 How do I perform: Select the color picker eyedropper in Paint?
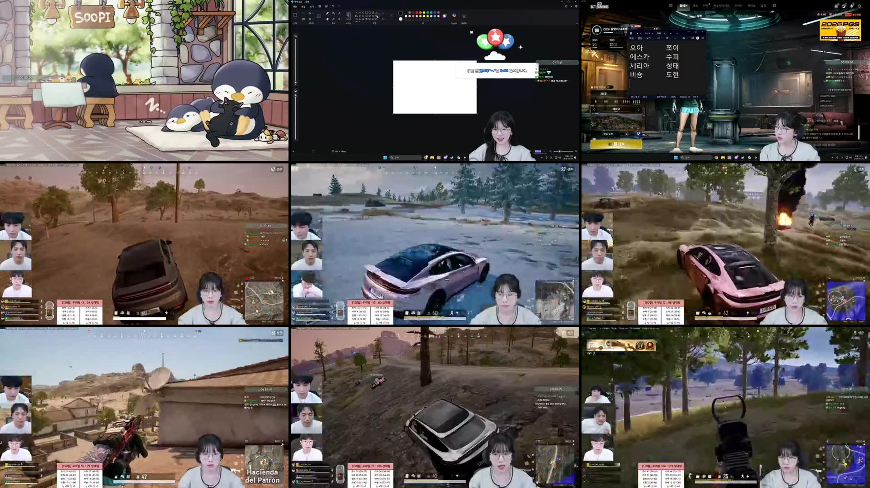[x=333, y=20]
